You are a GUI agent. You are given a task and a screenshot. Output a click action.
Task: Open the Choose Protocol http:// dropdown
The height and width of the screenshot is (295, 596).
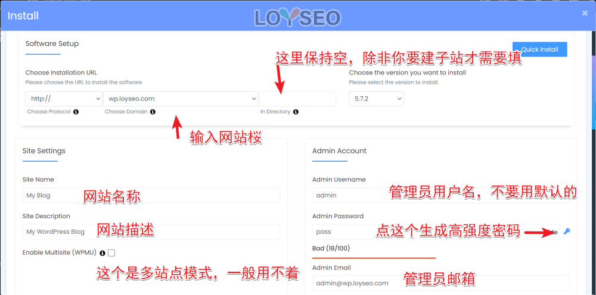[64, 99]
